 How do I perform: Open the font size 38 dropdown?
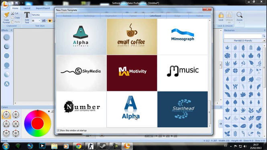point(39,21)
